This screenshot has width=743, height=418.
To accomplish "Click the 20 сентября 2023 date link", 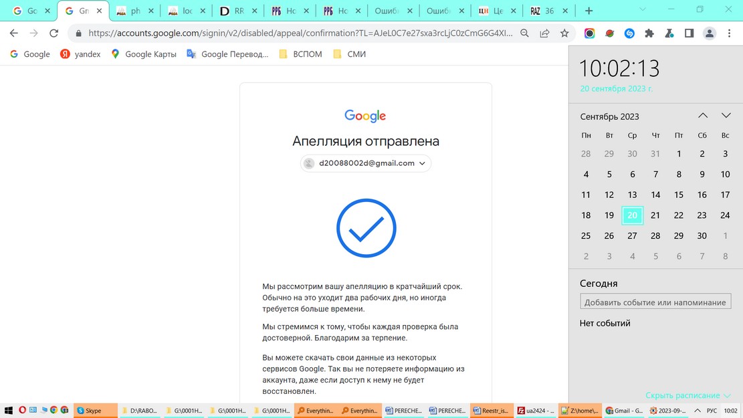I will [616, 89].
